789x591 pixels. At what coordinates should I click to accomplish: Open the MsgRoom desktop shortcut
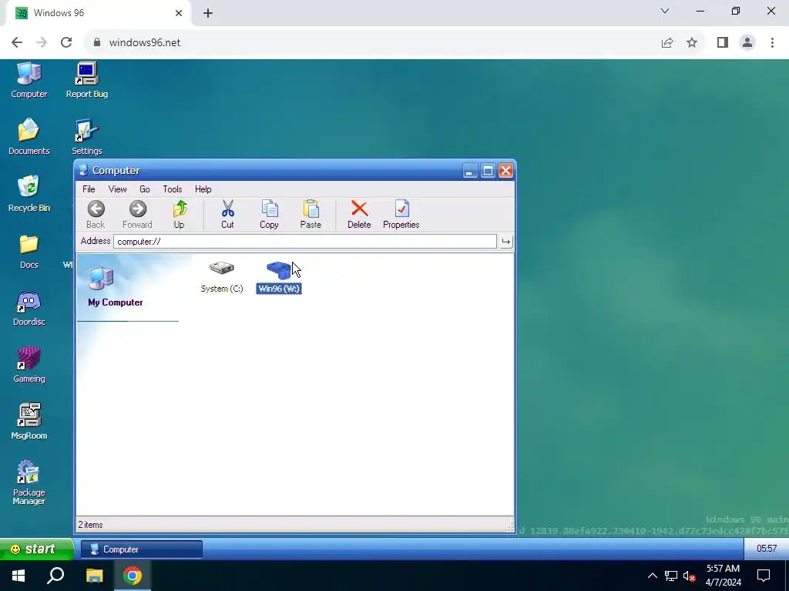(x=29, y=422)
